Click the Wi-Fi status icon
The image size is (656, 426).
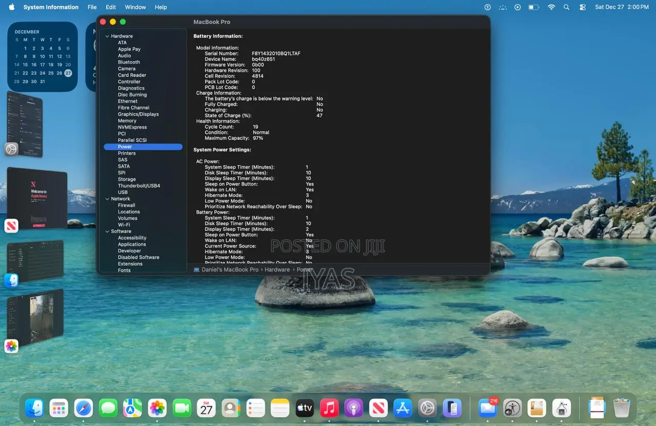coord(551,7)
